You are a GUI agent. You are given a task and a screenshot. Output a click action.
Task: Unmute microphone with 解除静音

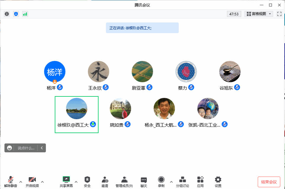click(11, 181)
